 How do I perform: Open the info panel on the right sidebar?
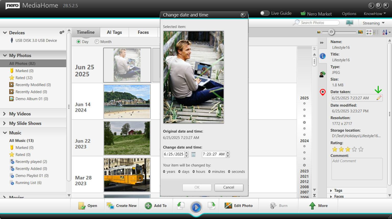(x=323, y=56)
